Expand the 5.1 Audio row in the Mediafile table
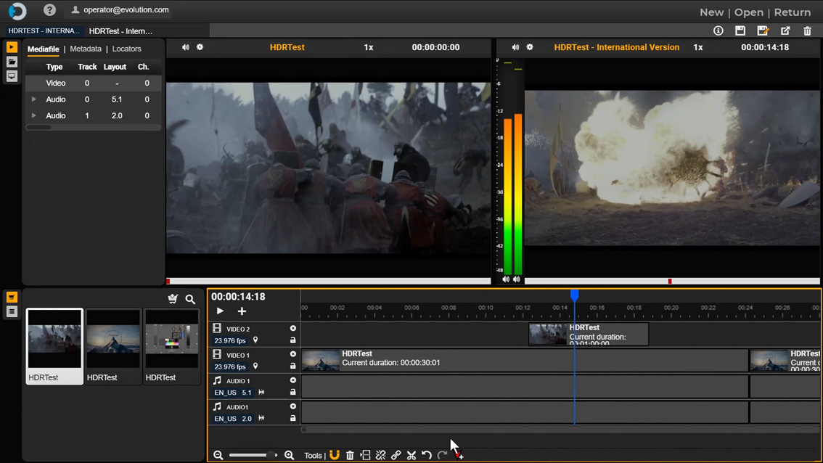Viewport: 823px width, 463px height. [33, 99]
